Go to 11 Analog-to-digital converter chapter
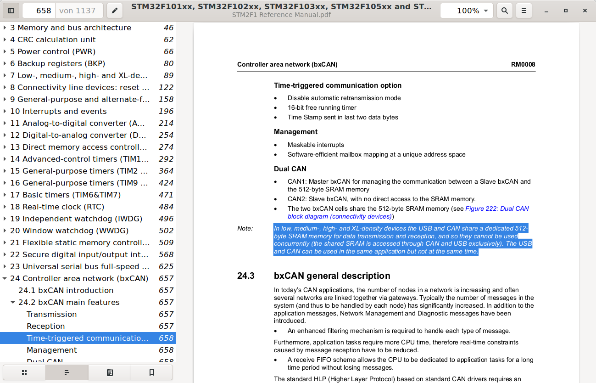The height and width of the screenshot is (383, 596). [88, 123]
